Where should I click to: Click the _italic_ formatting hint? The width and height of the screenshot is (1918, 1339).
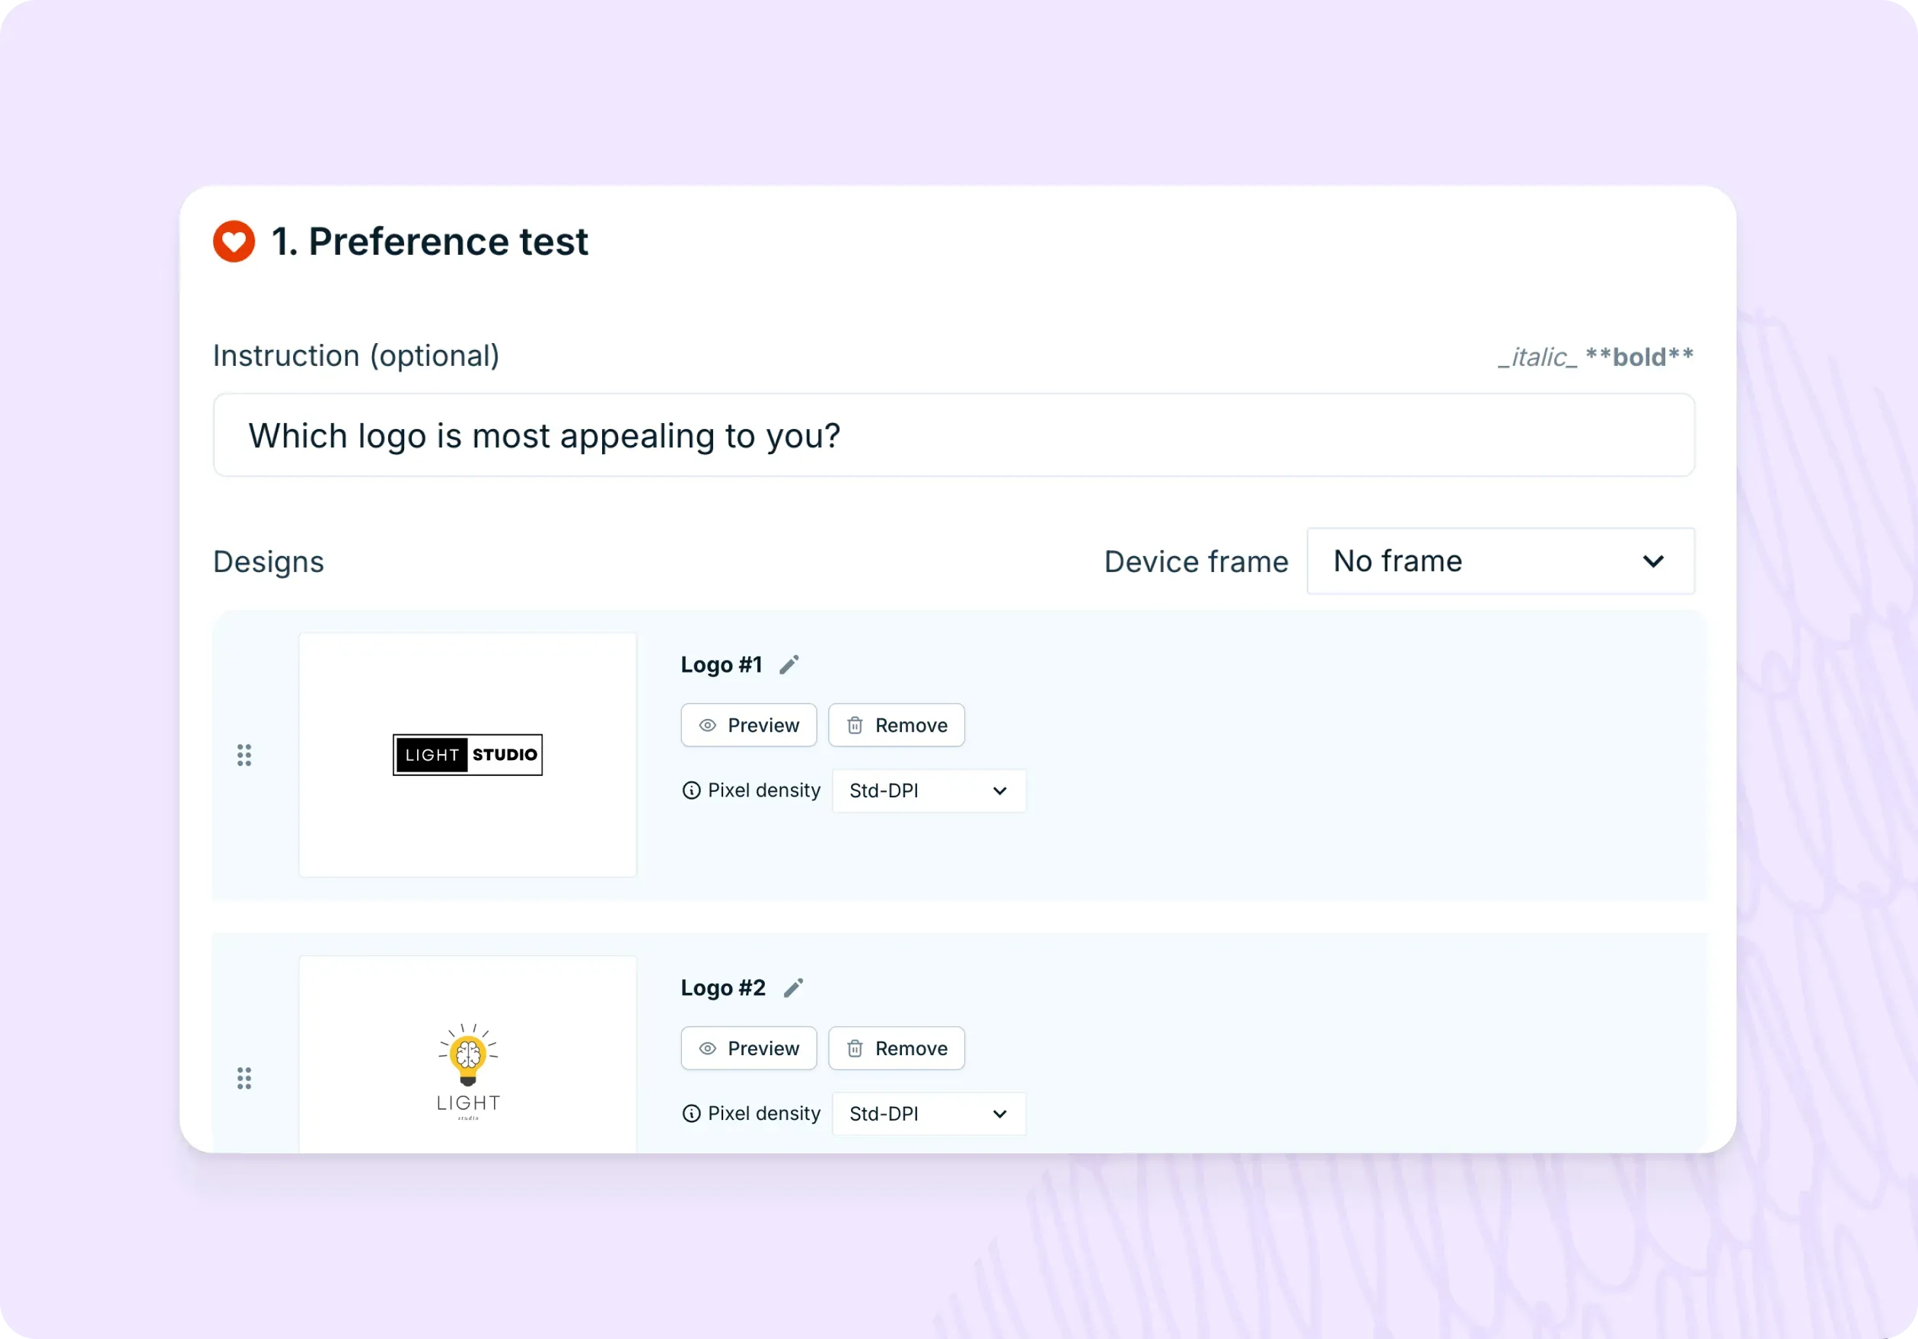1538,358
